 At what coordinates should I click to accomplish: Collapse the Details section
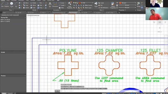(25, 52)
